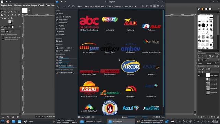Image resolution: width=220 pixels, height=124 pixels.
Task: Click RECURSOS in Dolphin breadcrumb path
Action: (x=99, y=6)
